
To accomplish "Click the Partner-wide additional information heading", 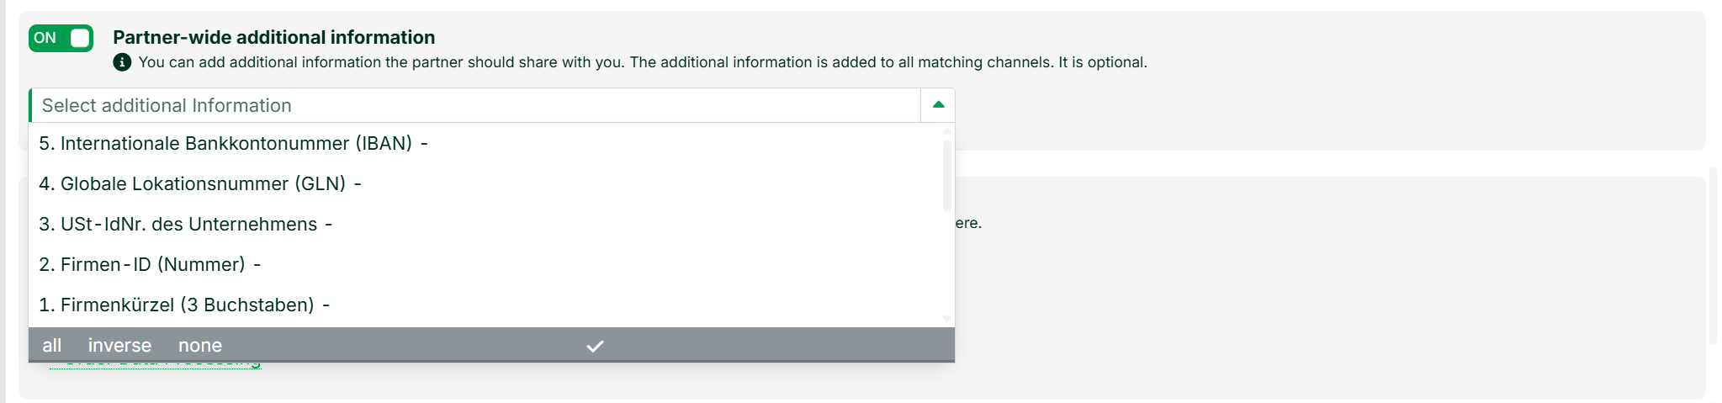I will pyautogui.click(x=274, y=37).
